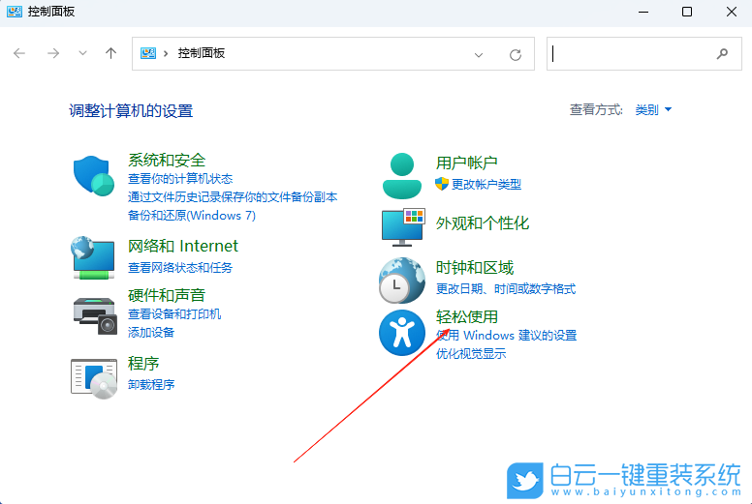Image resolution: width=752 pixels, height=504 pixels.
Task: Open the 时钟和区域 clock globe icon
Action: pos(402,281)
